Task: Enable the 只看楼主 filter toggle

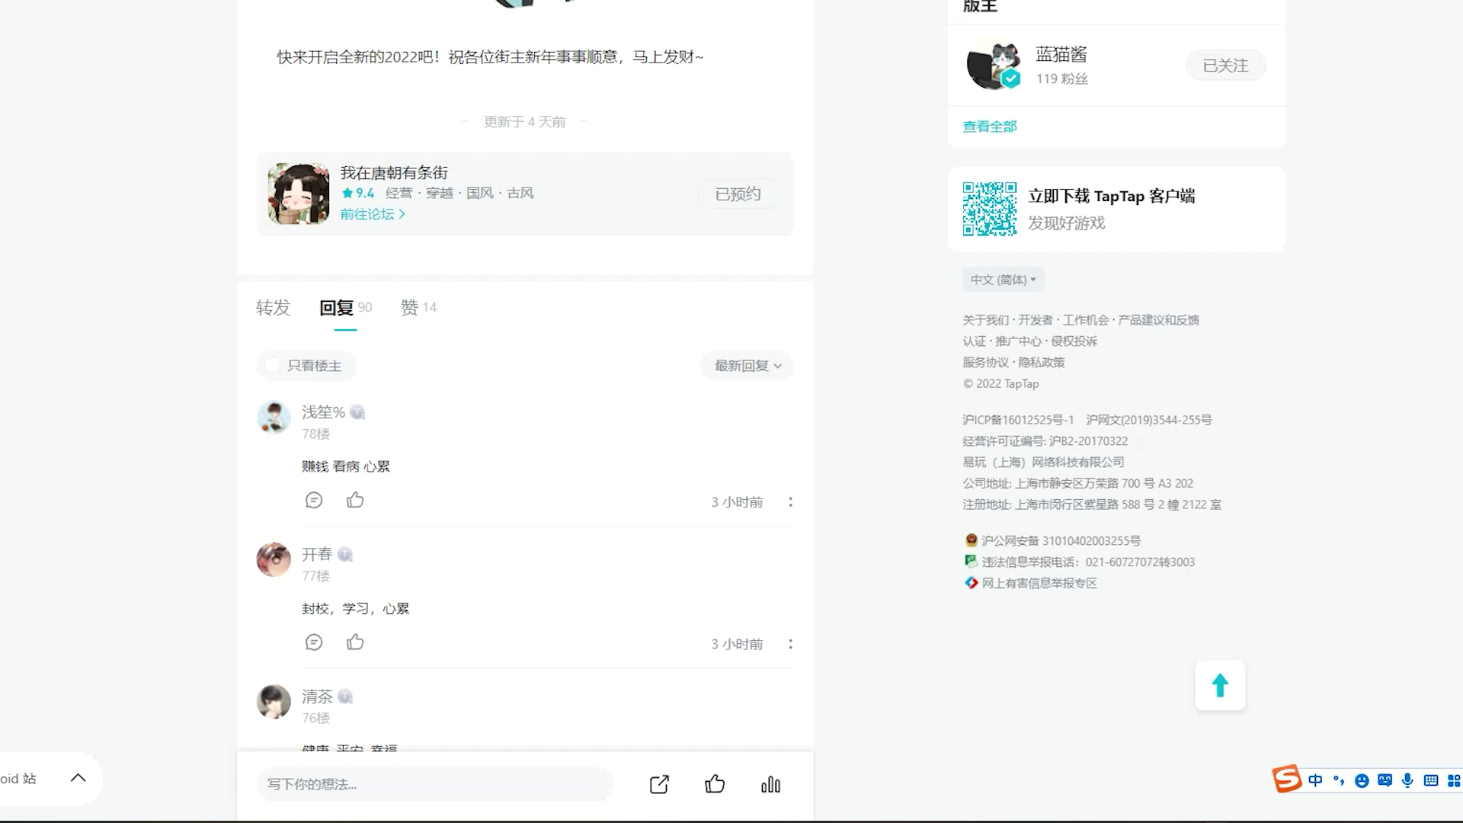Action: coord(273,365)
